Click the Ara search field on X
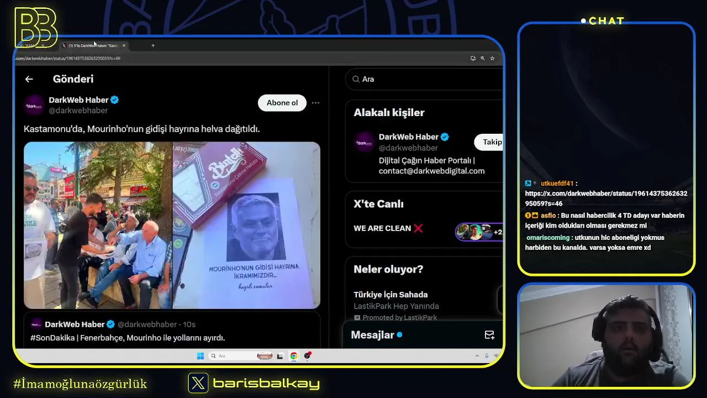Viewport: 707px width, 398px height. (x=424, y=79)
